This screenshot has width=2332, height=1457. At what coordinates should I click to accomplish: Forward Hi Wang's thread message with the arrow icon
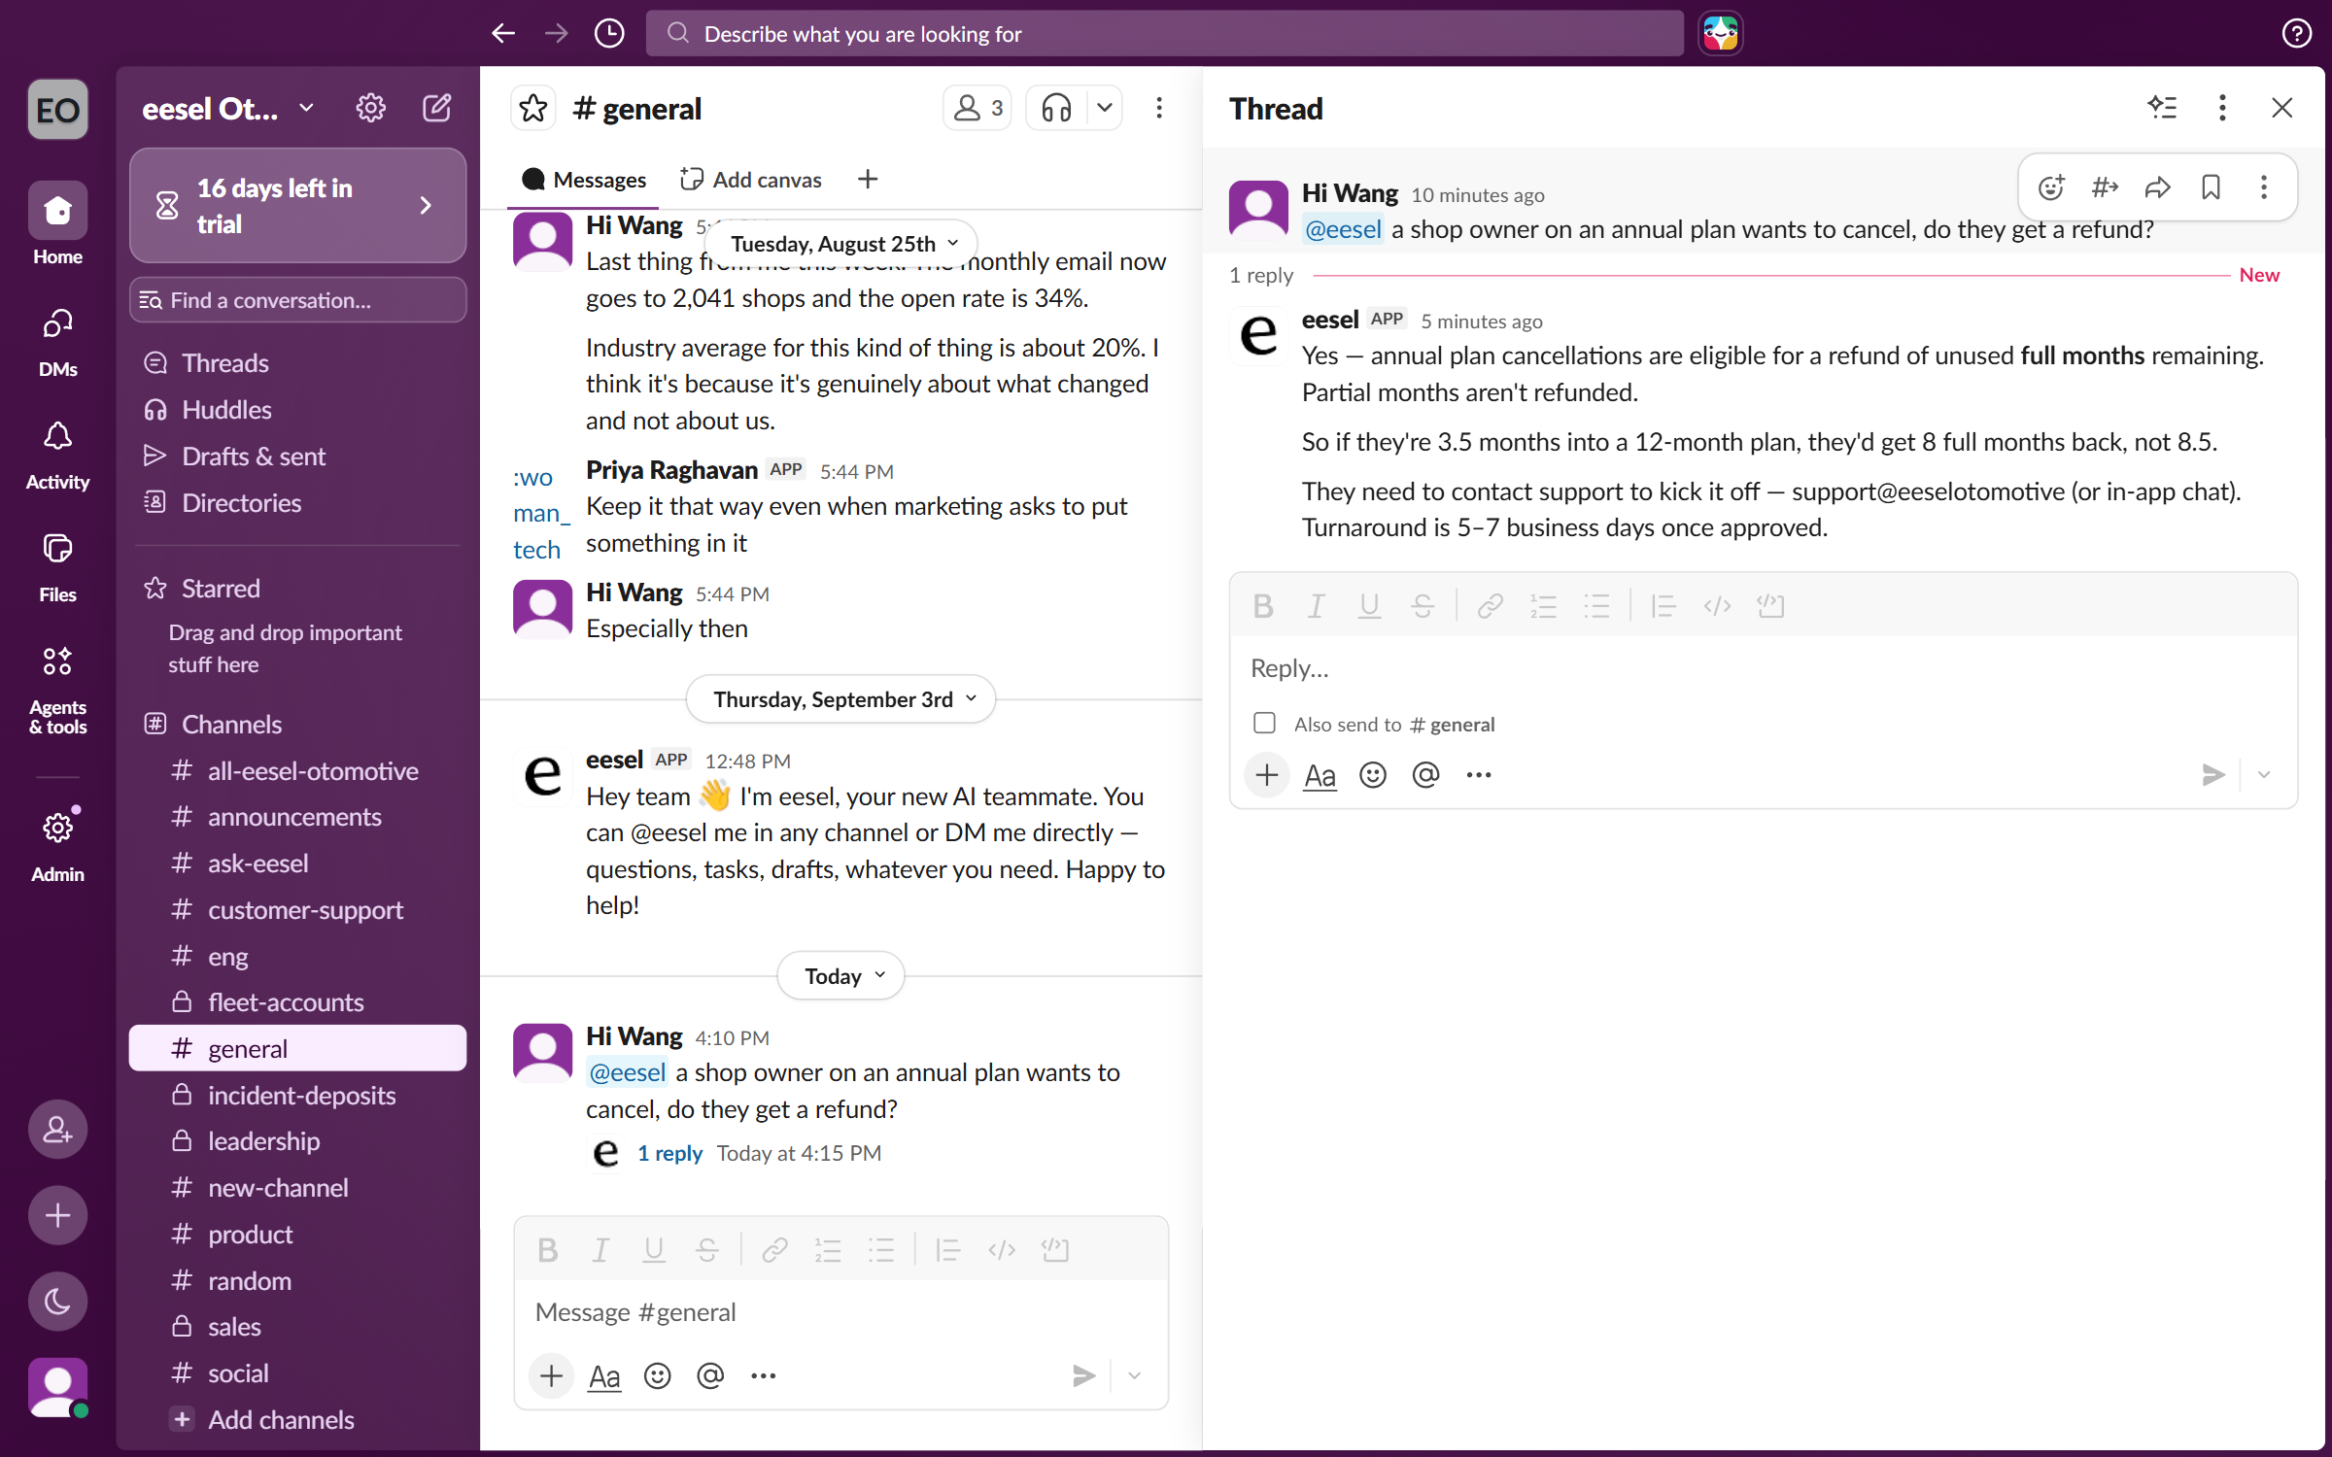click(2158, 187)
